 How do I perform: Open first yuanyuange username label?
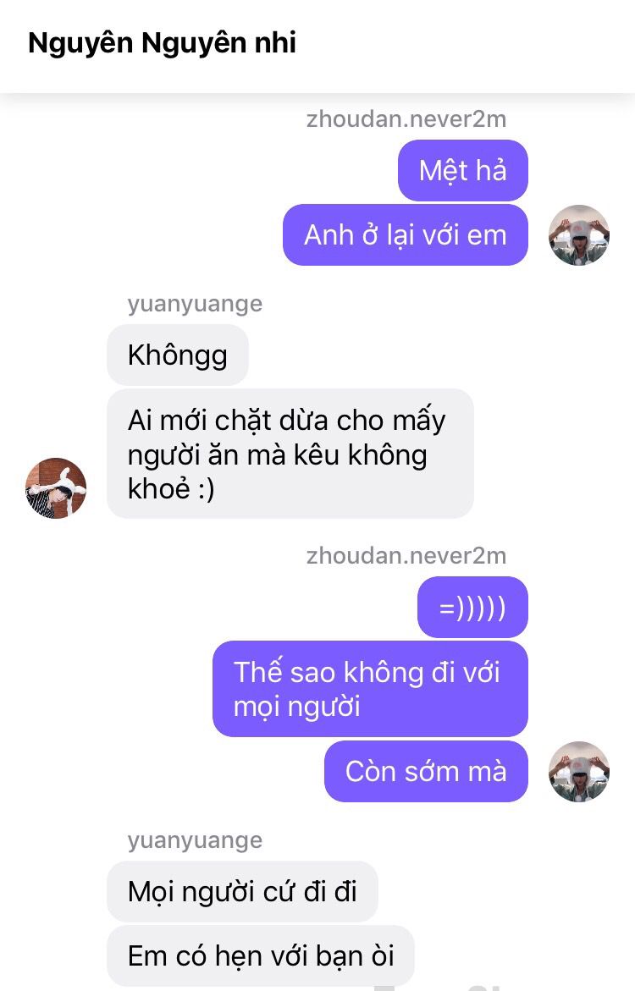[x=195, y=303]
